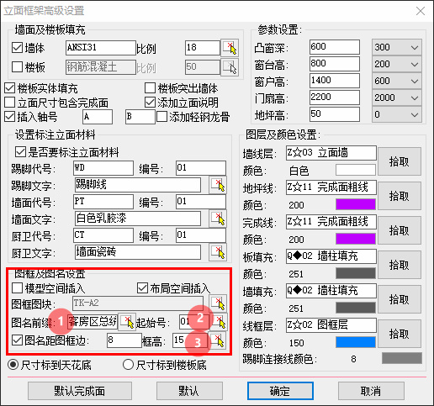Screen dimensions: 434x406
Task: Click pick icon beside 框高 field
Action: [218, 340]
